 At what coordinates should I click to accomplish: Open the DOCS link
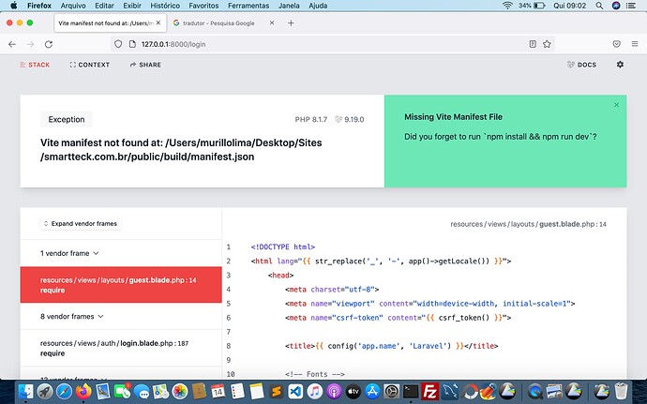pos(581,65)
